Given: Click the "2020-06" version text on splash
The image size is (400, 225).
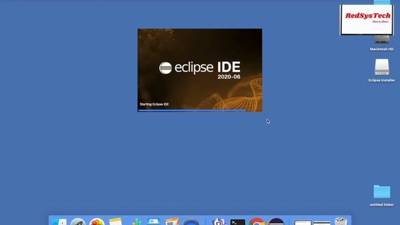Looking at the screenshot, I should [229, 77].
